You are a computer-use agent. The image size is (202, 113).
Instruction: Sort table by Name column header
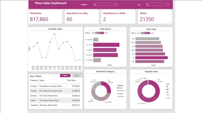pyautogui.click(x=42, y=80)
